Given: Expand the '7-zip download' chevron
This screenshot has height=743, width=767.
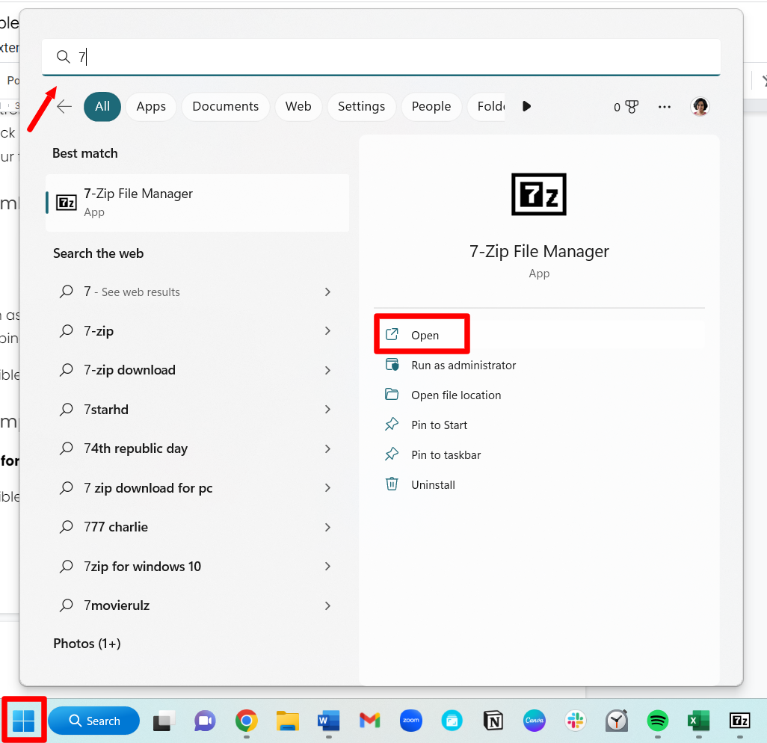Looking at the screenshot, I should click(x=327, y=370).
